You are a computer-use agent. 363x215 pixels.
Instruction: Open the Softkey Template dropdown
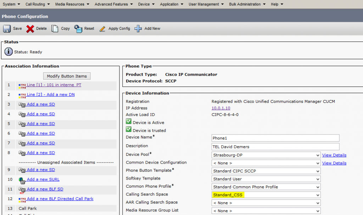pyautogui.click(x=266, y=179)
